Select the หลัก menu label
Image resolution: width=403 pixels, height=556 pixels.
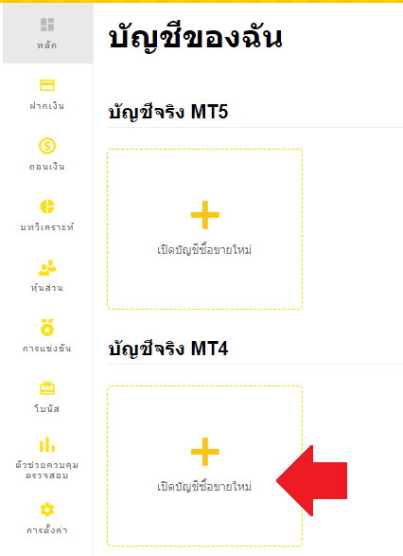point(46,45)
